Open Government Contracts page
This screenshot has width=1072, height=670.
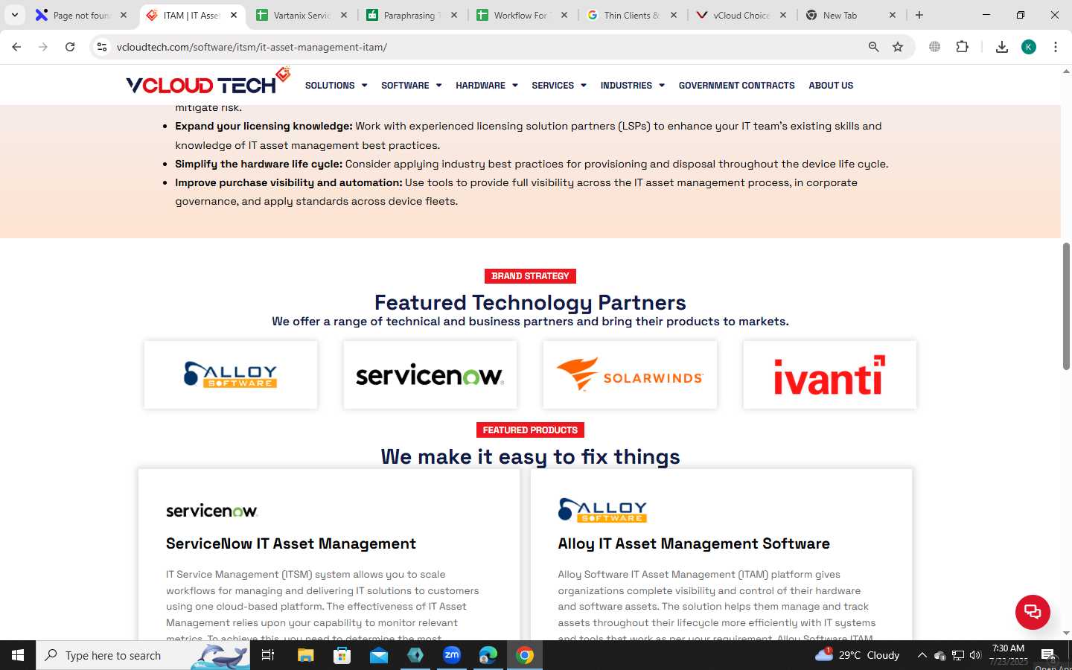click(736, 86)
